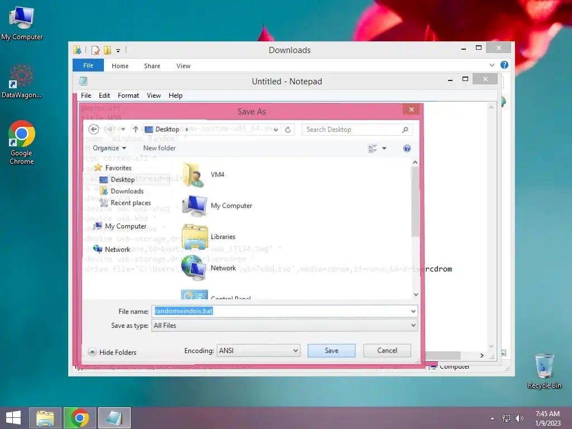This screenshot has height=429, width=572.
Task: Select Recent places in navigation pane
Action: point(131,203)
